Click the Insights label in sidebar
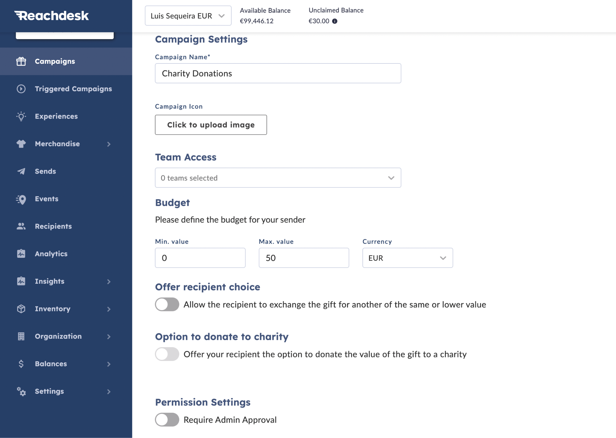 [50, 281]
